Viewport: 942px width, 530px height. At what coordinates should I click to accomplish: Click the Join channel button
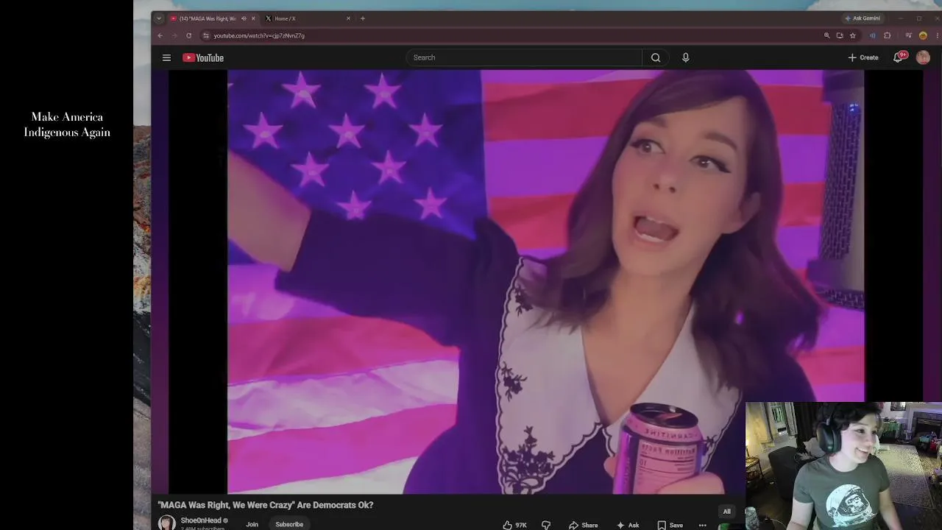tap(252, 524)
